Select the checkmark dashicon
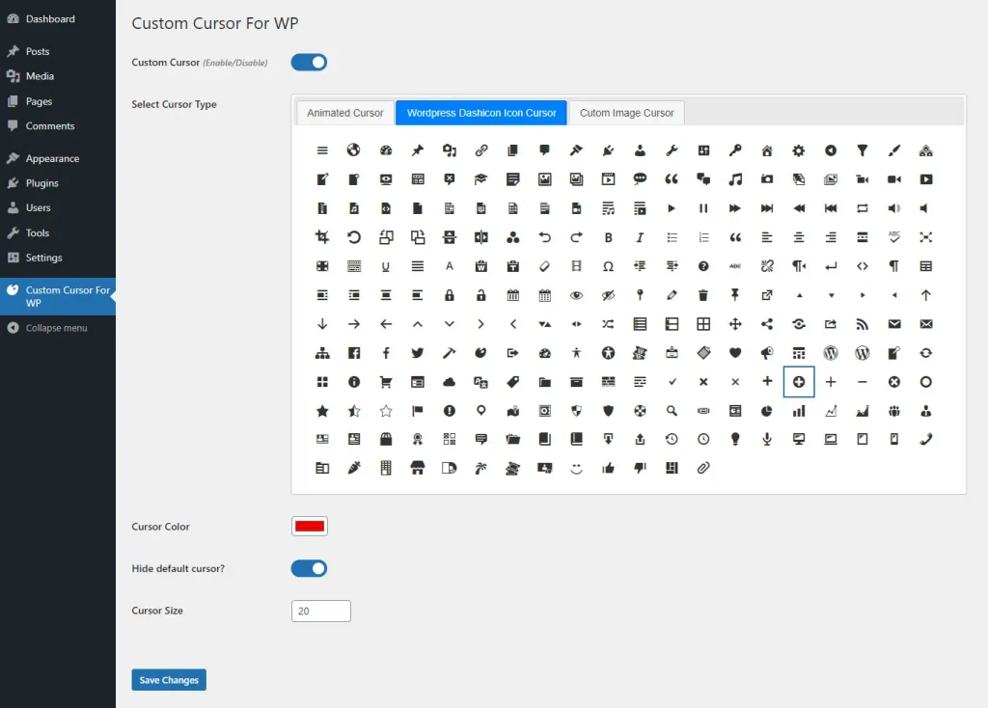 (x=672, y=382)
